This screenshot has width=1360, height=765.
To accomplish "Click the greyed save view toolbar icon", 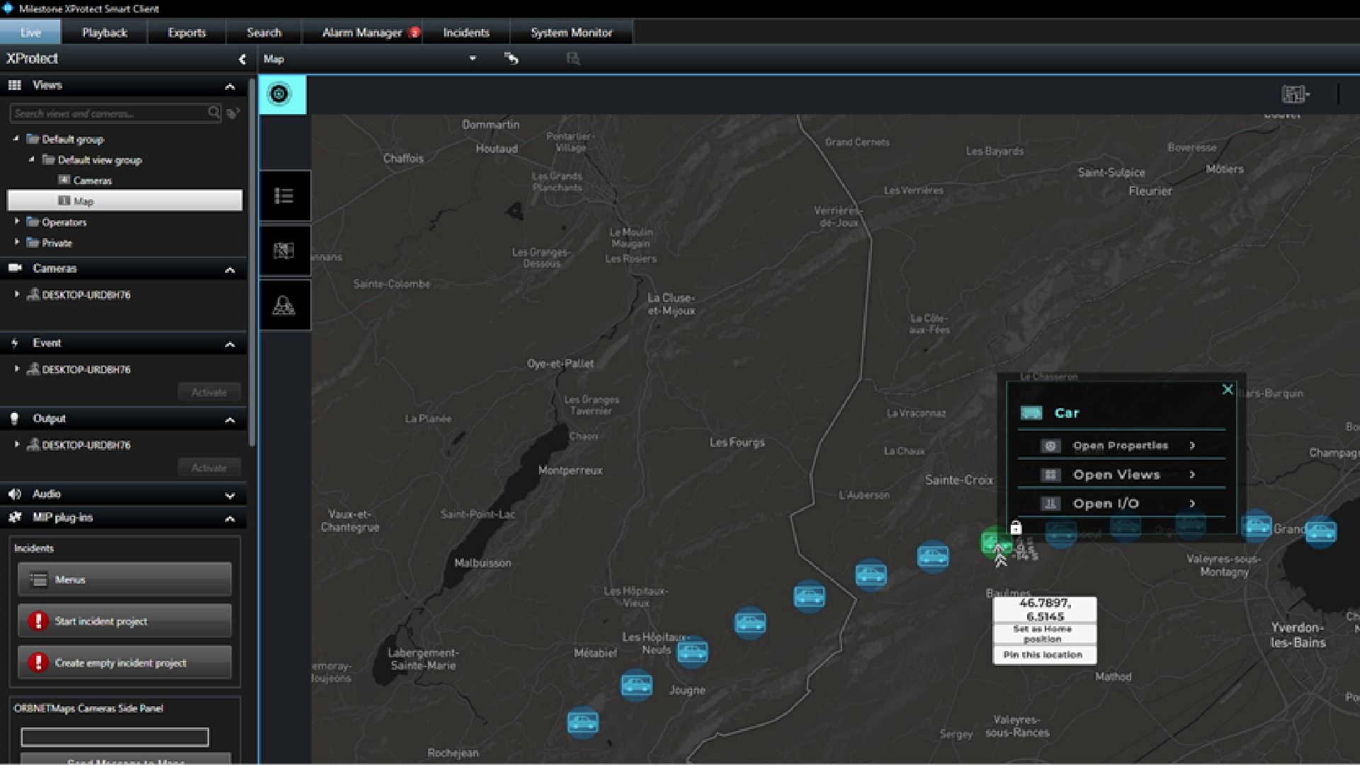I will coord(573,59).
